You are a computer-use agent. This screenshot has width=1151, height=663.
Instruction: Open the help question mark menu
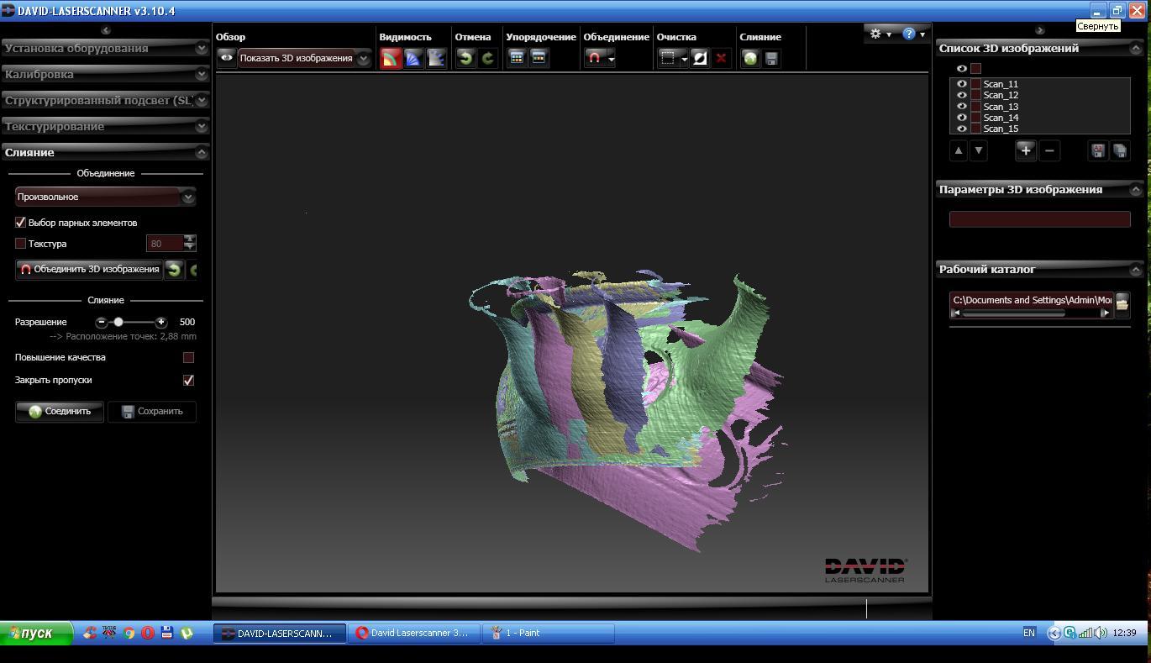pos(909,34)
